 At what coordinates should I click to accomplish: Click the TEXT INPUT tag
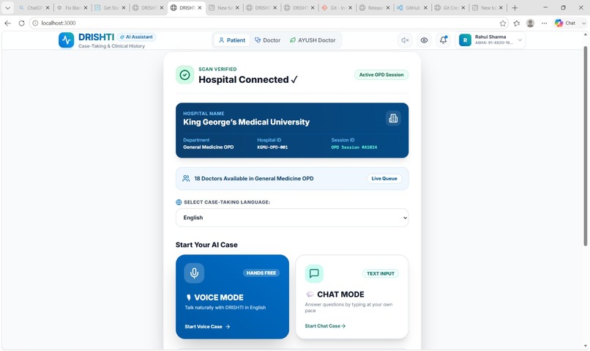pos(381,273)
